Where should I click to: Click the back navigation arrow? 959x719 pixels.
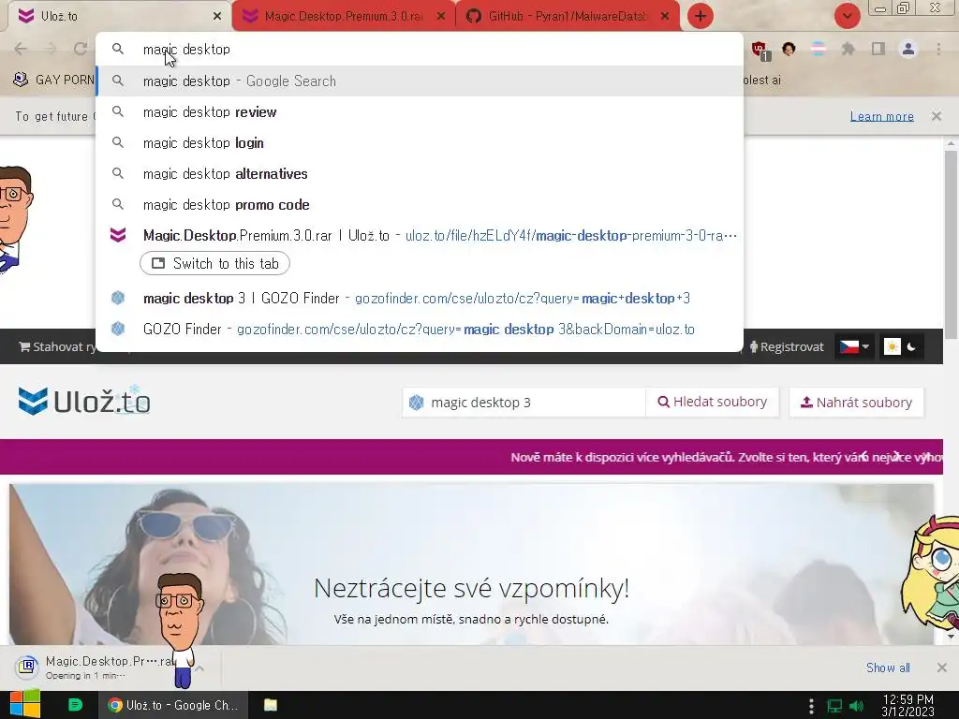coord(21,49)
